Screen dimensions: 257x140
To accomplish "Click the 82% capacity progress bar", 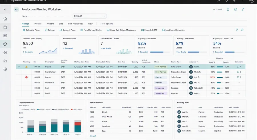I will pos(160,52).
